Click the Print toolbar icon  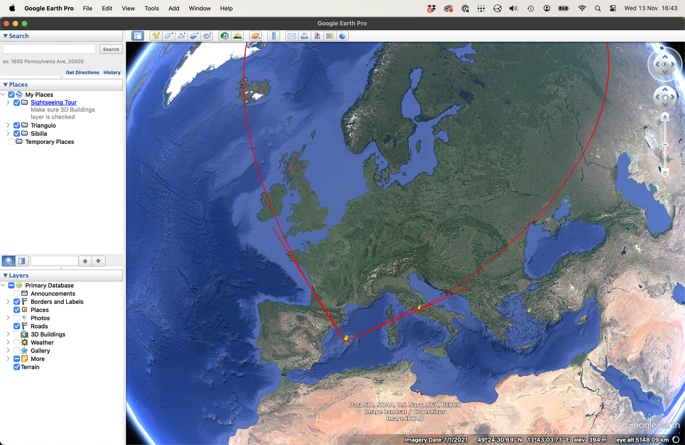pyautogui.click(x=304, y=36)
